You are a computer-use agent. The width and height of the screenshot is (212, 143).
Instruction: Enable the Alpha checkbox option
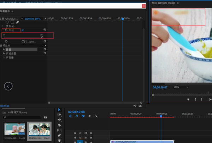pyautogui.click(x=23, y=42)
